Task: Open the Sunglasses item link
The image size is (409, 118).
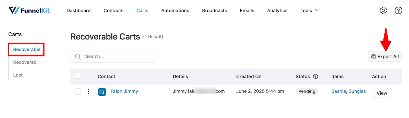Action: 357,91
